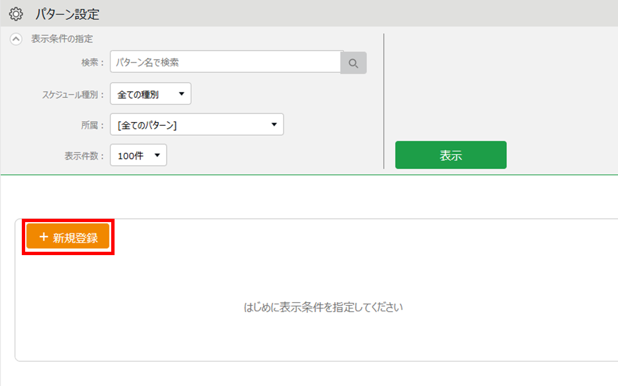Click the gear icon beside パターン設定
Image resolution: width=618 pixels, height=386 pixels.
(16, 14)
